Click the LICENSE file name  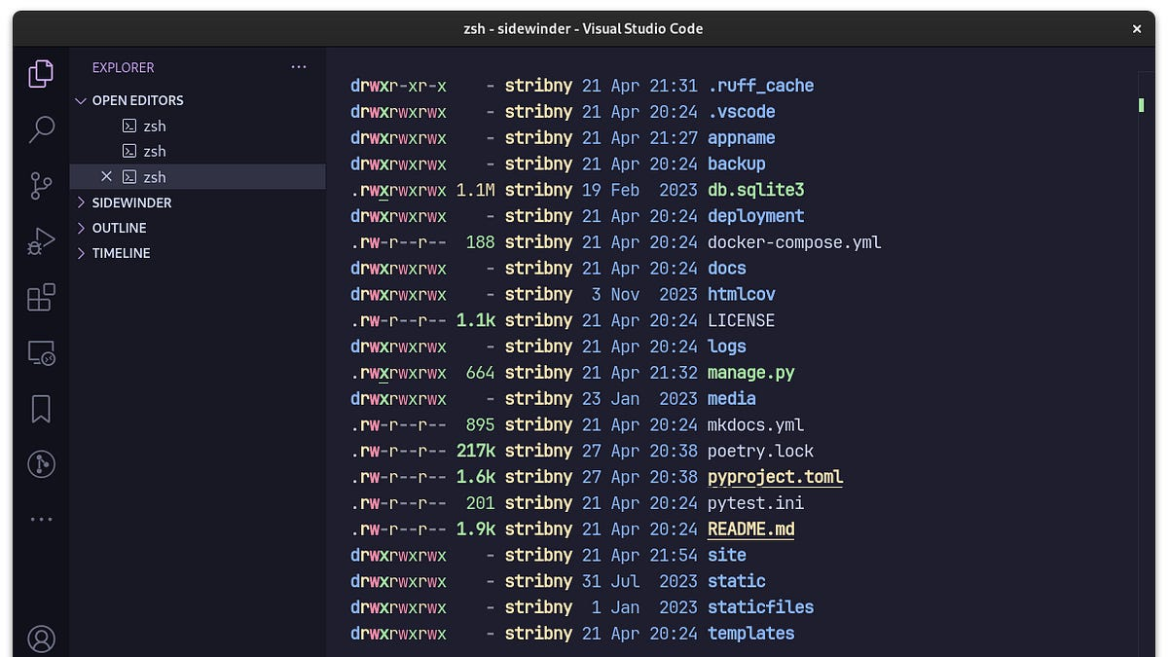(x=741, y=320)
